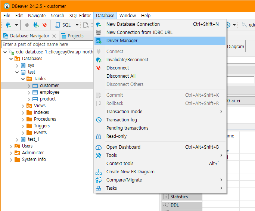Screen dimensions: 255x211
Task: Click Open Dashboard menu entry
Action: pyautogui.click(x=160, y=147)
